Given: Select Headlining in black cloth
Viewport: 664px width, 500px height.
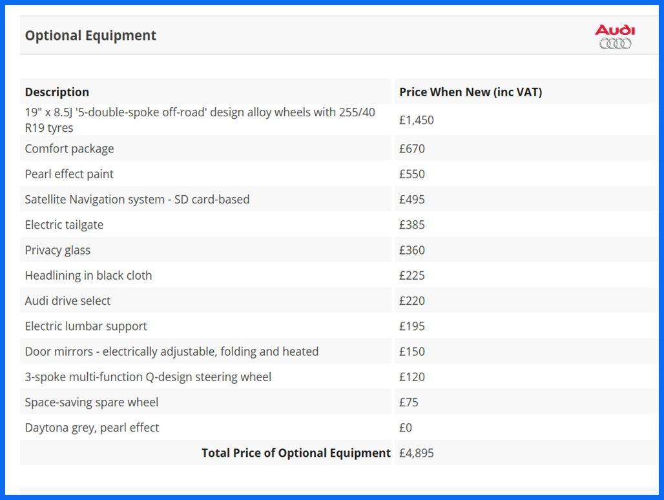Looking at the screenshot, I should click(88, 276).
